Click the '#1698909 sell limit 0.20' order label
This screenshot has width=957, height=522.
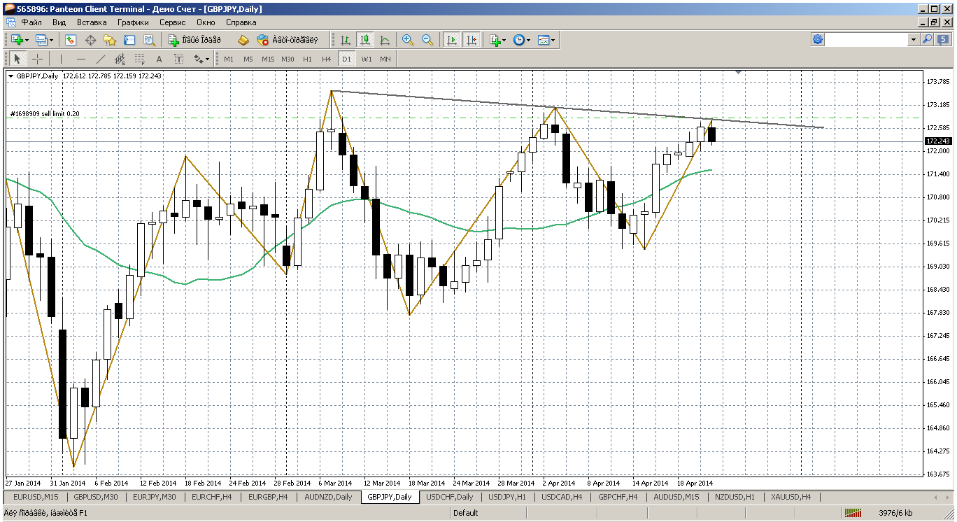(45, 113)
